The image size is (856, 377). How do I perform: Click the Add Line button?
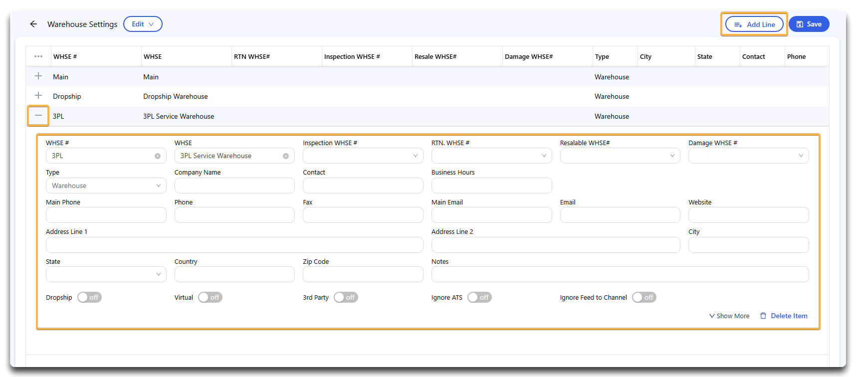coord(754,24)
